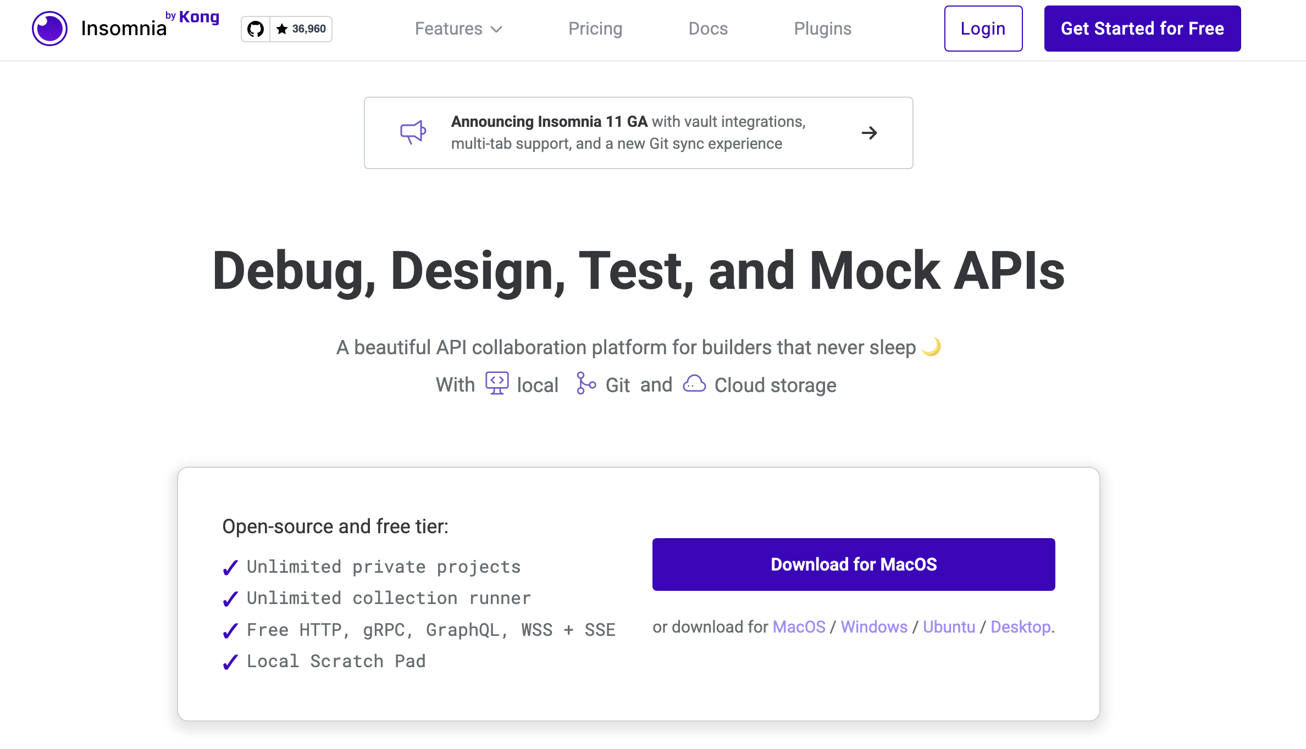
Task: Open the Ubuntu download link
Action: [x=949, y=627]
